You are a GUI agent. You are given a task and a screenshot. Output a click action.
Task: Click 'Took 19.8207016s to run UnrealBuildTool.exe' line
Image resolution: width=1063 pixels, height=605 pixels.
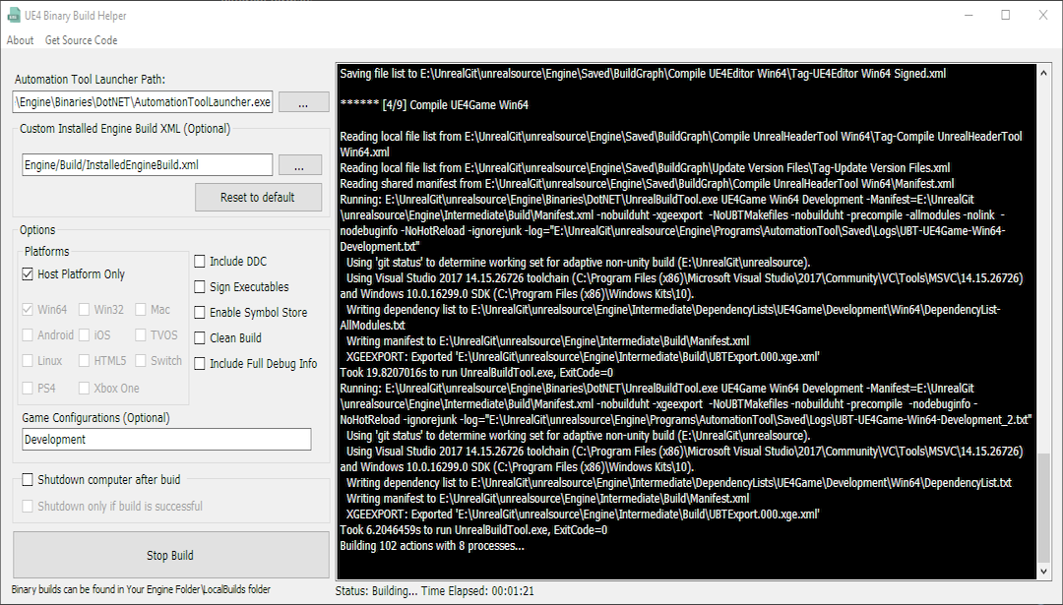coord(476,373)
